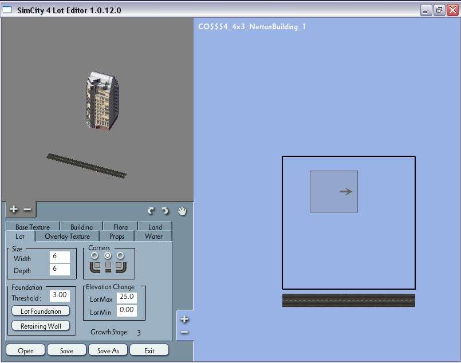Select the building footprint square in plan view

[x=334, y=191]
